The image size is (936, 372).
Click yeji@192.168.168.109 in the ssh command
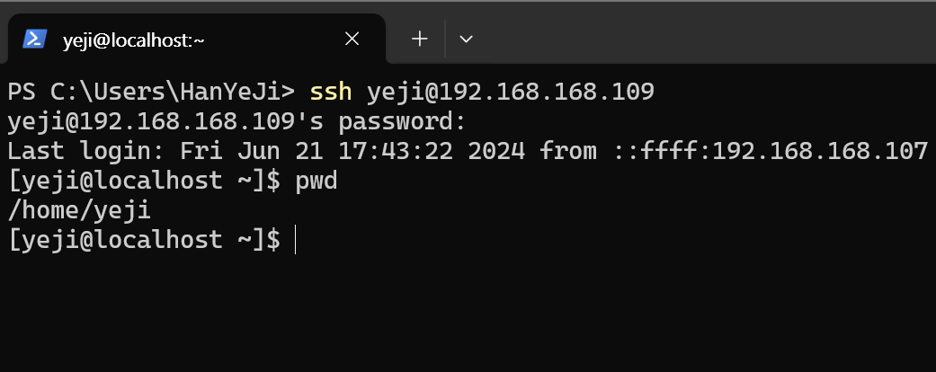(x=511, y=92)
